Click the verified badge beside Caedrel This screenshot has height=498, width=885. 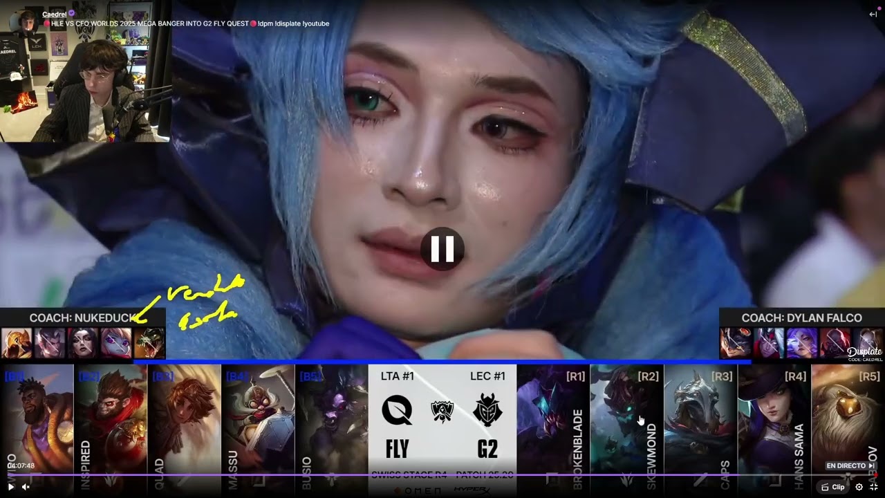tap(71, 14)
